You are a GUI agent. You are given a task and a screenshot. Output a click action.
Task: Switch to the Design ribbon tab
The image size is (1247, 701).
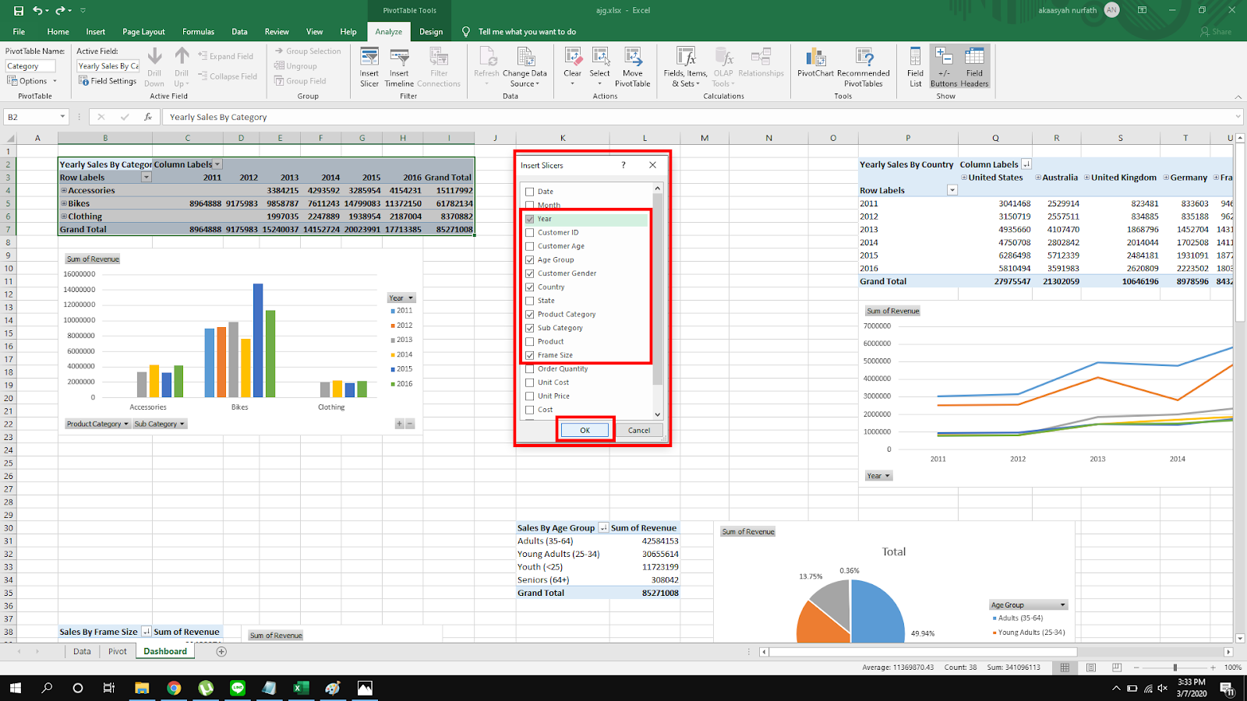(x=430, y=32)
